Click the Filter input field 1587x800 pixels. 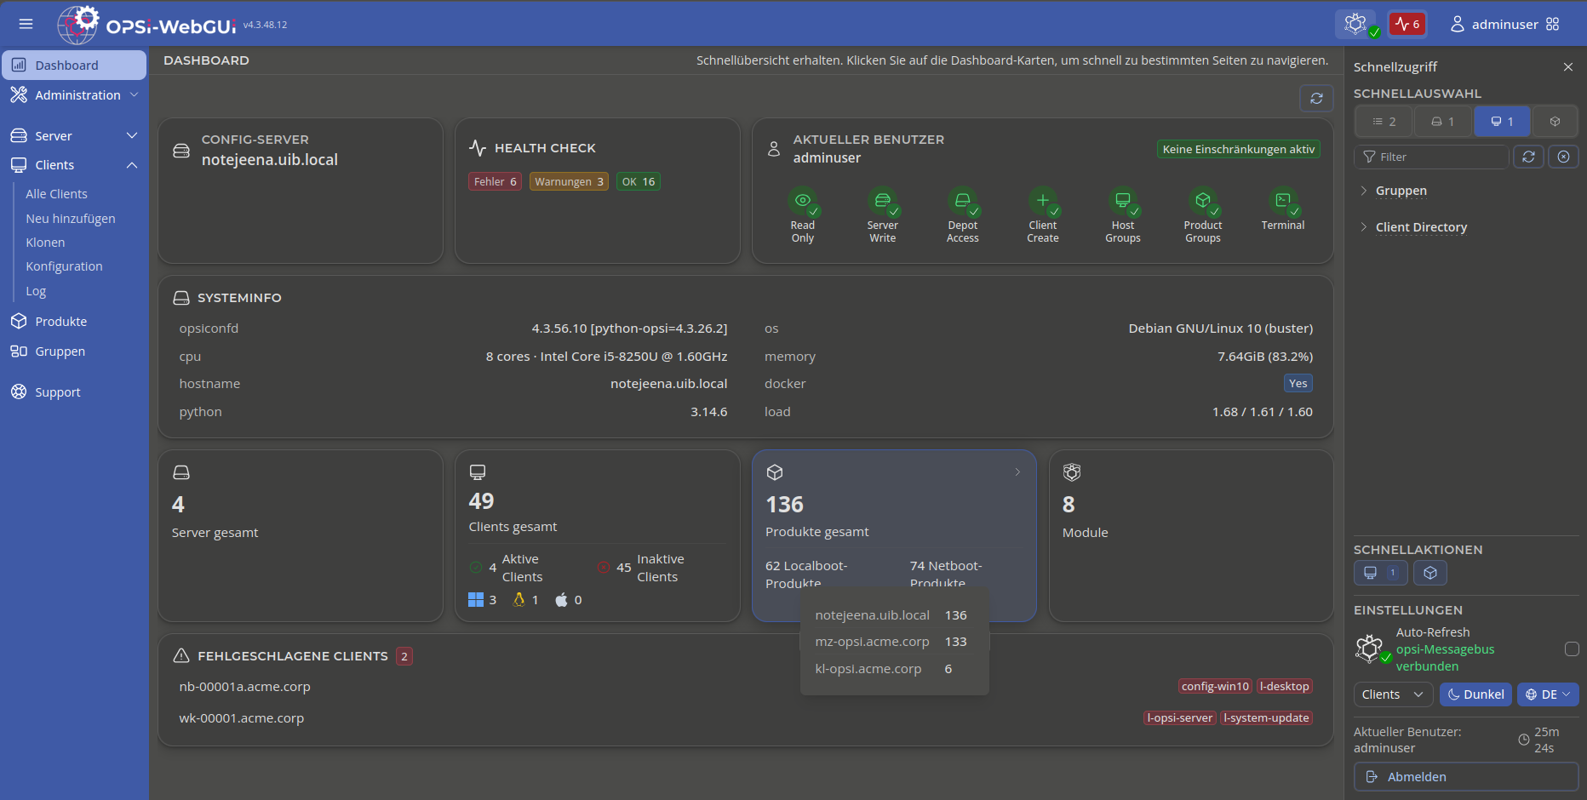pos(1431,157)
